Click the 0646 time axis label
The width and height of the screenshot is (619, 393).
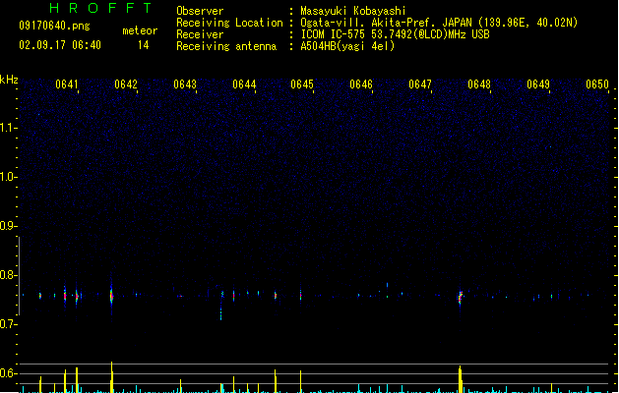tap(361, 84)
